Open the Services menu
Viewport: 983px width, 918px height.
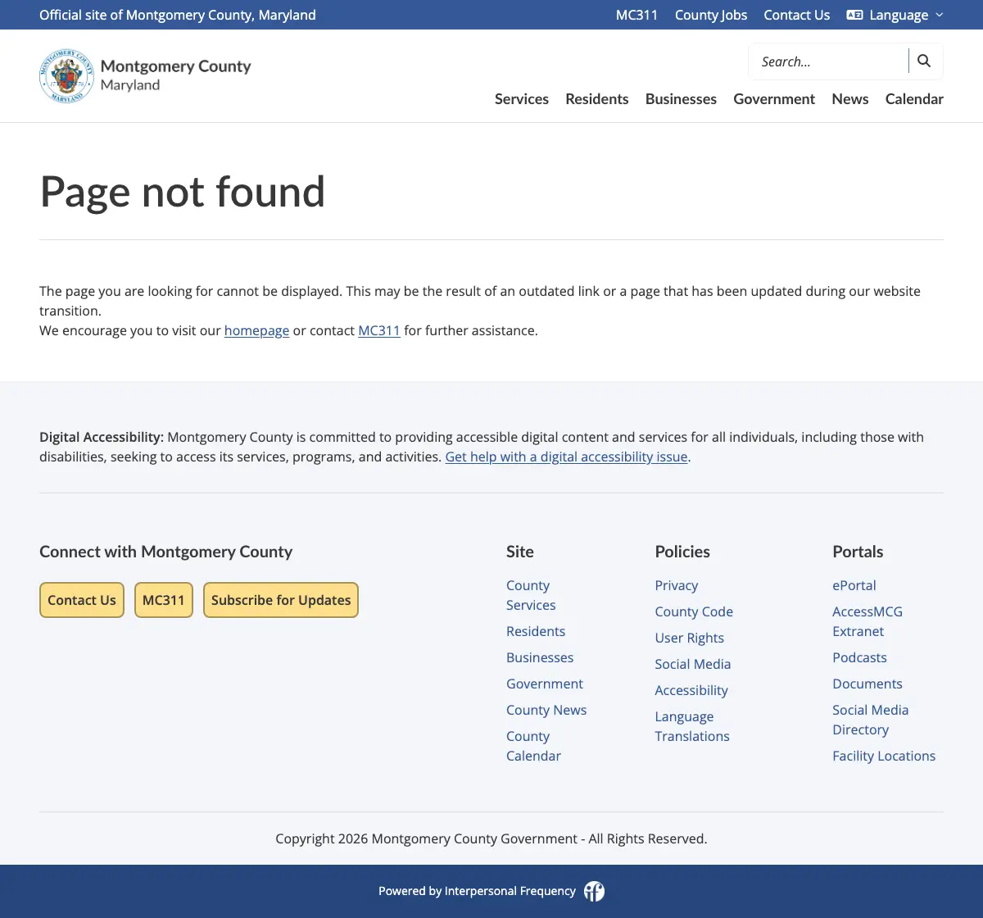tap(522, 99)
